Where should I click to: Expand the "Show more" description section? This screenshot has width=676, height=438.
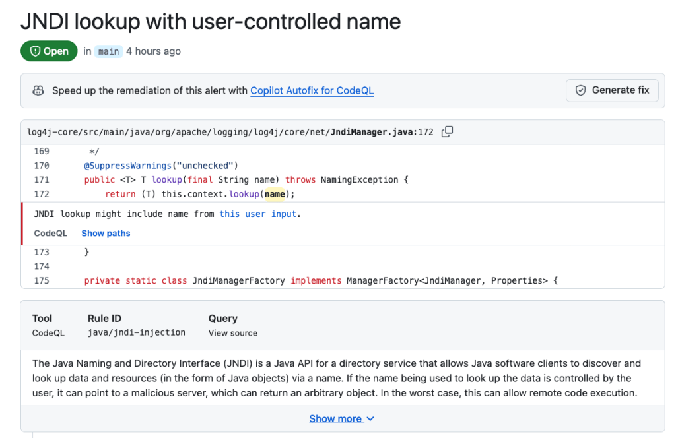(336, 418)
